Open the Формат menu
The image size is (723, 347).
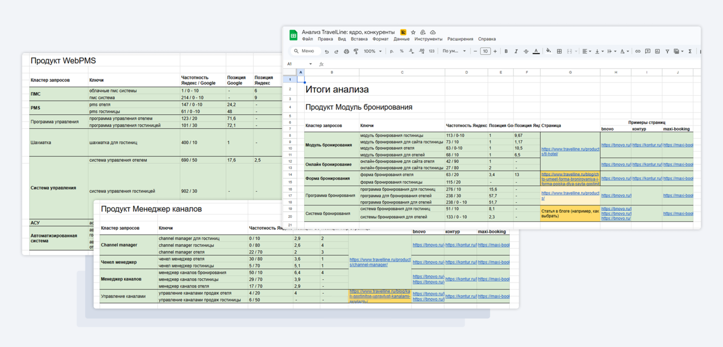(x=381, y=39)
